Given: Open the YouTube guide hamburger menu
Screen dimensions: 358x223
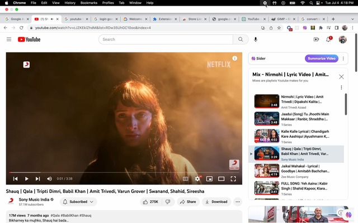Looking at the screenshot, I should (x=9, y=40).
